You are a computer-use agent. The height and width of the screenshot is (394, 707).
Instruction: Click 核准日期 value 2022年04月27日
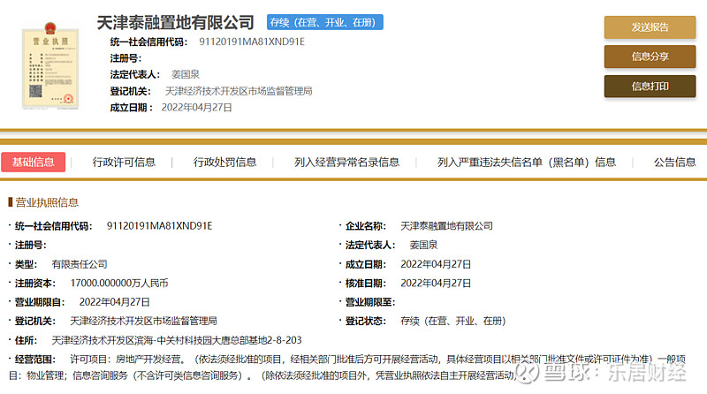point(436,283)
